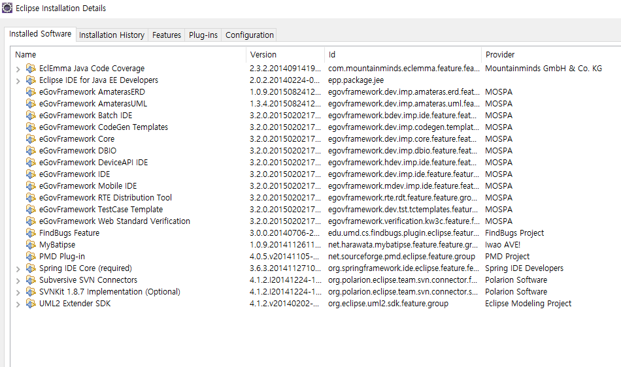
Task: Open the Features tab
Action: click(166, 35)
